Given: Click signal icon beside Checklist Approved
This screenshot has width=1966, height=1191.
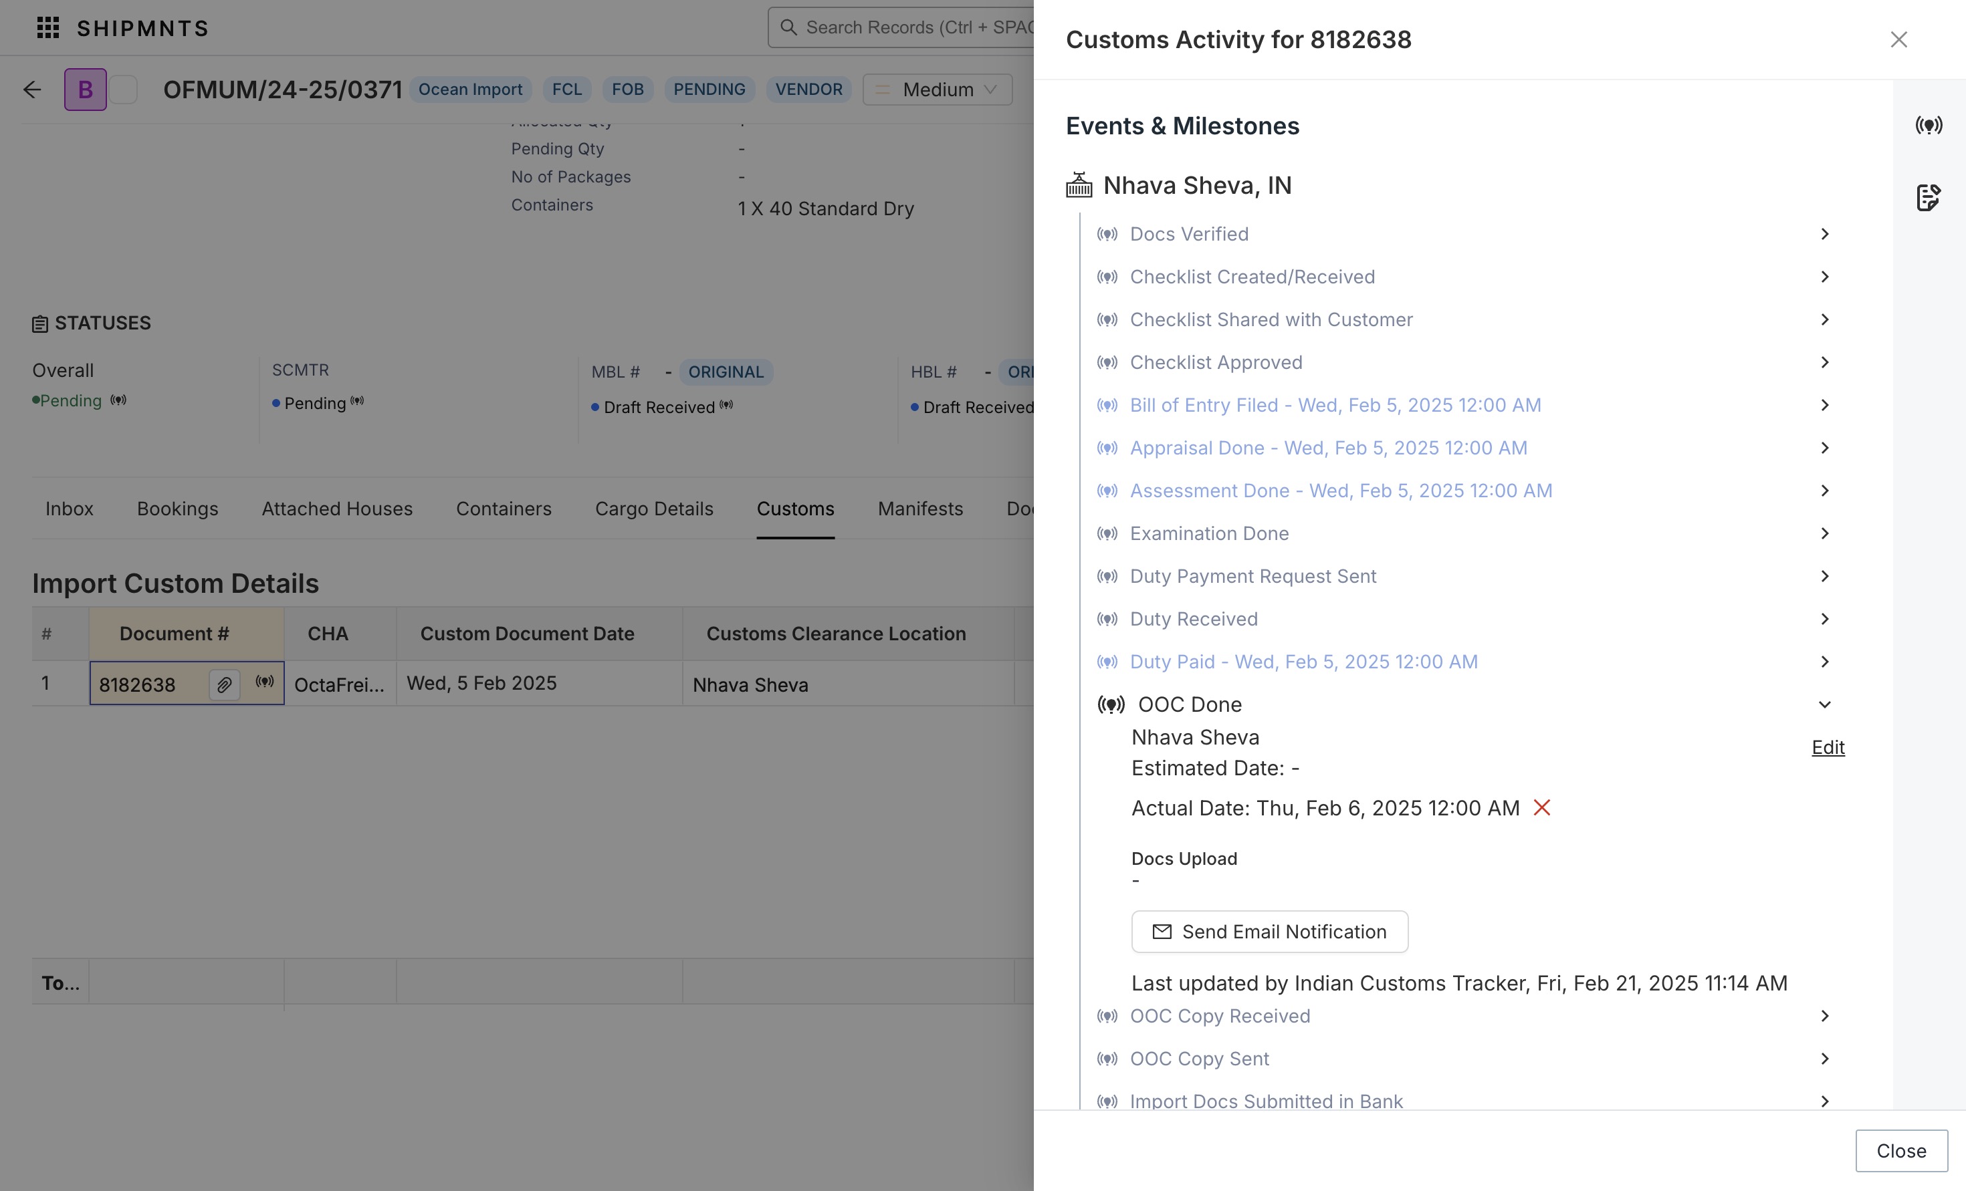Looking at the screenshot, I should (1107, 362).
